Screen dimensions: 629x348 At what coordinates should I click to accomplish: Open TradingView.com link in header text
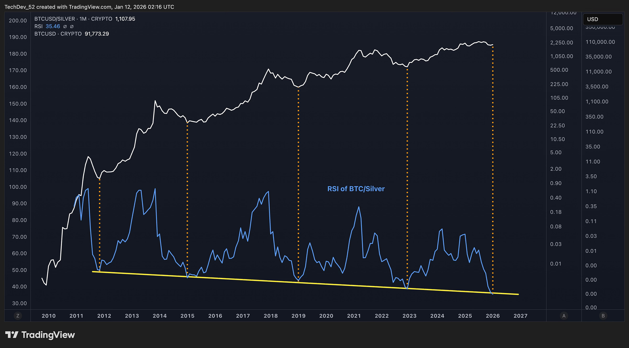tap(90, 7)
